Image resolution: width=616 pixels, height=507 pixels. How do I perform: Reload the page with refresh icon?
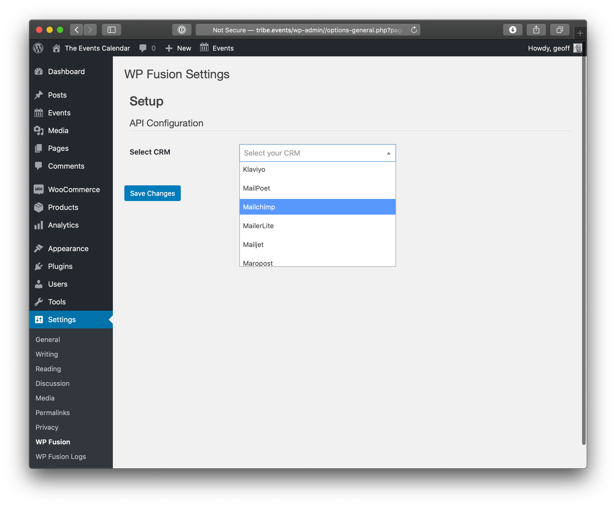(x=414, y=30)
